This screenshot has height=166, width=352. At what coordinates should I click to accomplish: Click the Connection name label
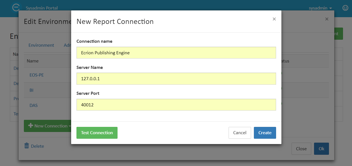pos(94,41)
